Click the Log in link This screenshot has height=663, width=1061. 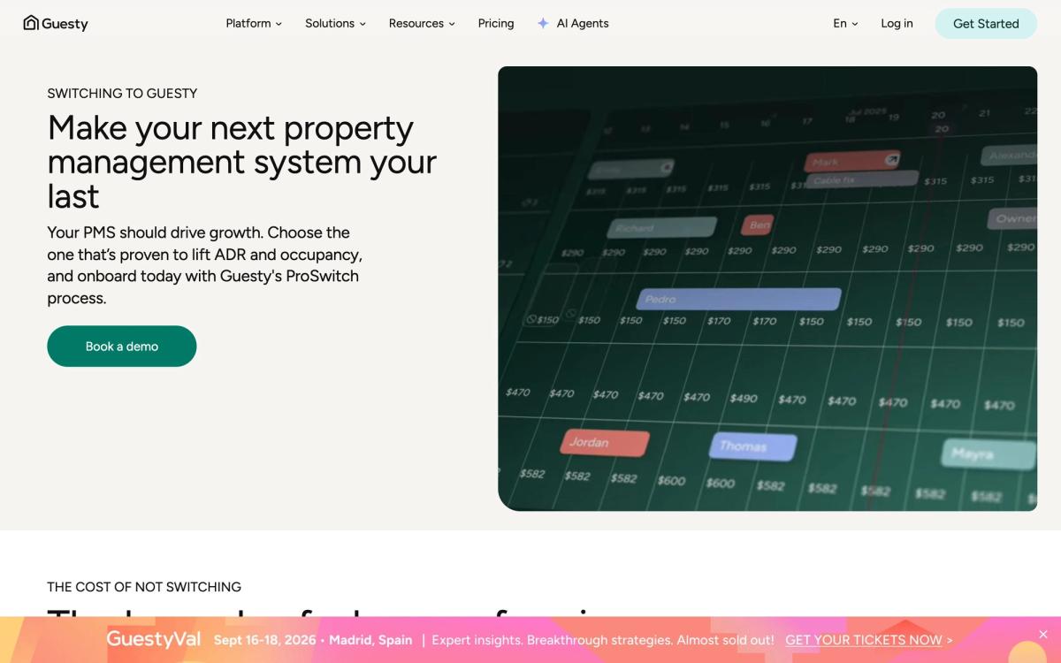[x=897, y=24]
